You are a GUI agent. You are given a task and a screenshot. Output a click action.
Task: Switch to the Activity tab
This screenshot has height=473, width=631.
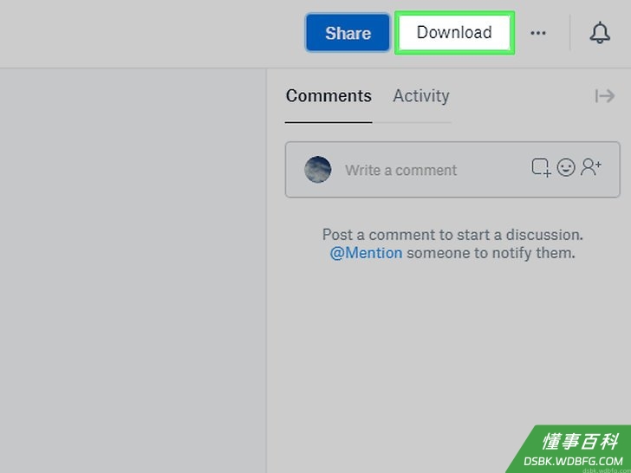point(421,96)
